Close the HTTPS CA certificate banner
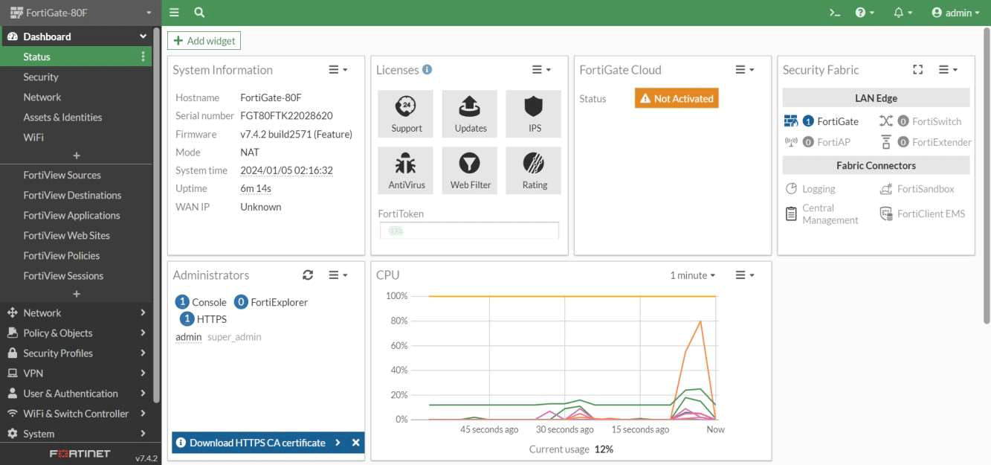Viewport: 991px width, 465px height. (x=355, y=443)
